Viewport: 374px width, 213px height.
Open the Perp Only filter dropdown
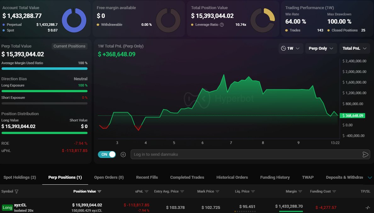click(x=320, y=48)
